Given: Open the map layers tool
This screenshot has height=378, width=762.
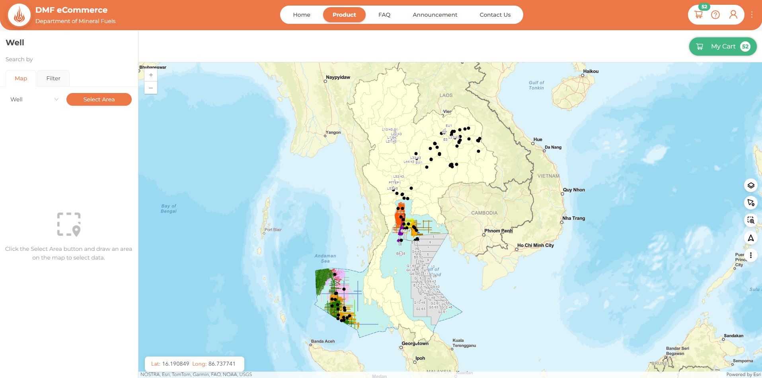Looking at the screenshot, I should (750, 186).
